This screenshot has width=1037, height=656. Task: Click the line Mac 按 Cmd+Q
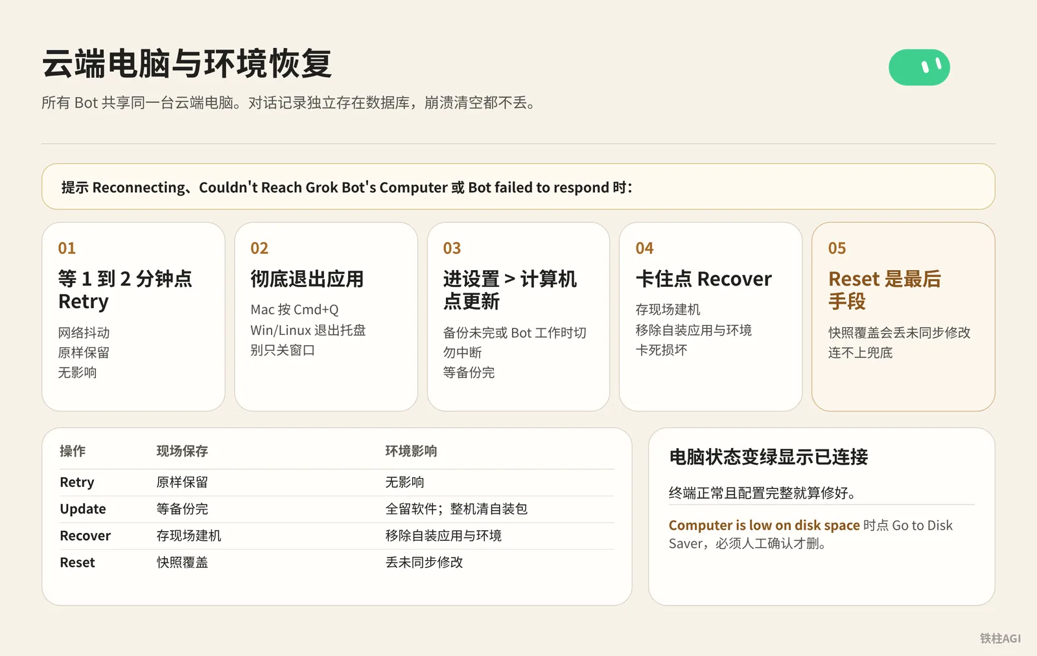point(295,310)
